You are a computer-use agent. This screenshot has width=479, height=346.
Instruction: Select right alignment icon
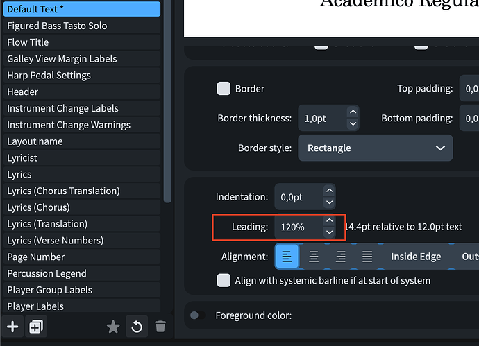[340, 257]
